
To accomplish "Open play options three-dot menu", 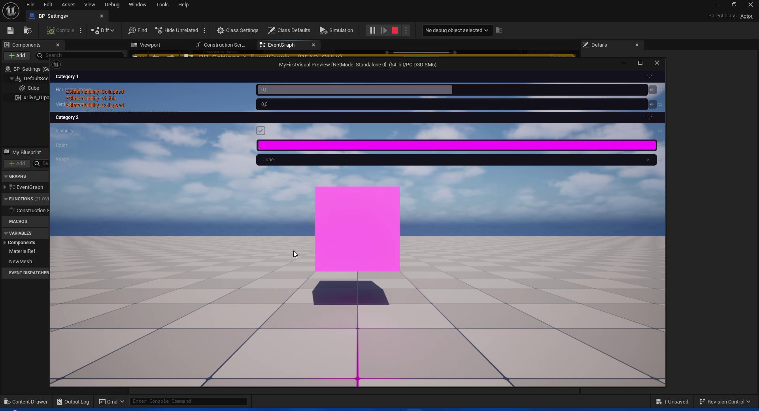I will pyautogui.click(x=406, y=30).
